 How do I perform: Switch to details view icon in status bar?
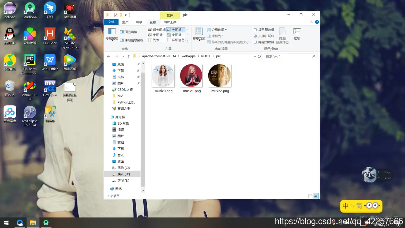click(x=310, y=196)
